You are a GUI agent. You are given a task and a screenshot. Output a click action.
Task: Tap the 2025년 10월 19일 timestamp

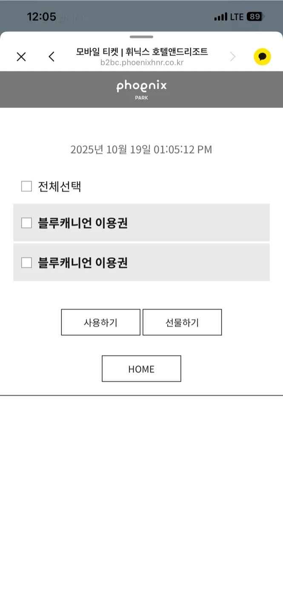click(x=141, y=150)
